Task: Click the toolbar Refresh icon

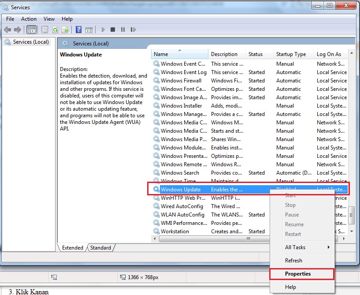Action: pyautogui.click(x=55, y=30)
